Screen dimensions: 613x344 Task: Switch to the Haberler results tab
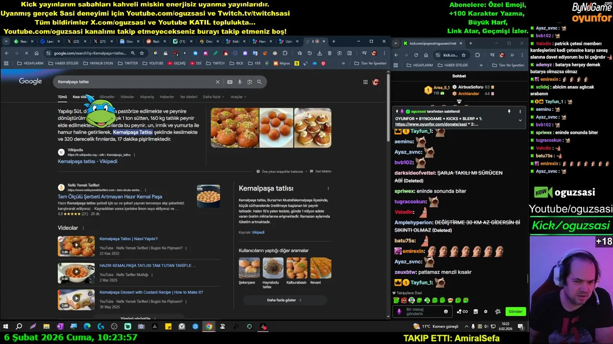[x=167, y=97]
